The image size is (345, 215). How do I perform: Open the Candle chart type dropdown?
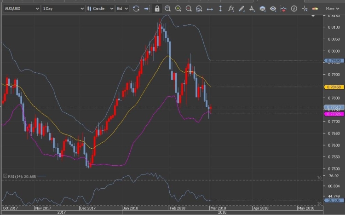point(100,8)
